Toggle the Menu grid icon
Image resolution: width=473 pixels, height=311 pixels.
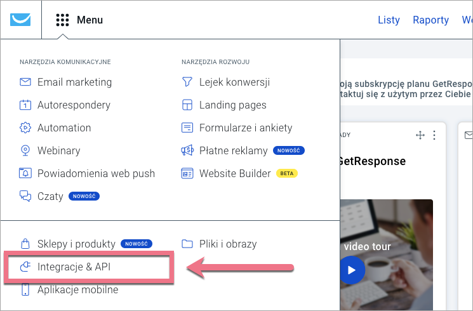pyautogui.click(x=62, y=20)
